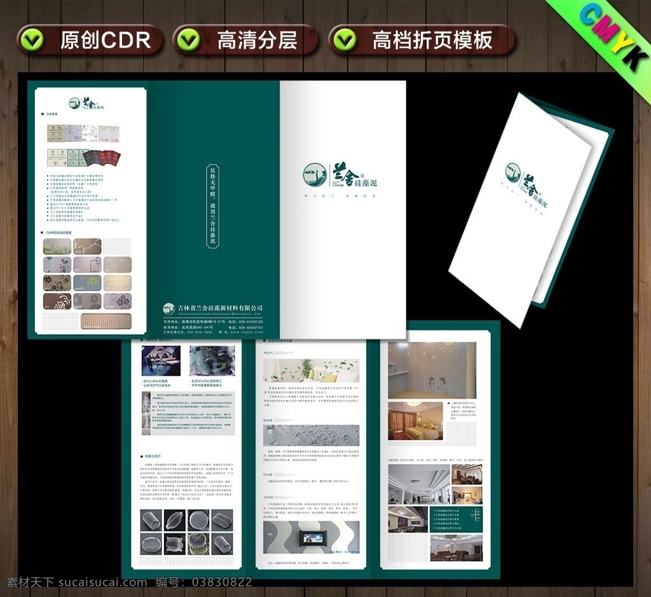Screen dimensions: 651x597
Task: Click the company name 吉林省兰舍硅藻新材料有限公司
Action: pyautogui.click(x=220, y=308)
